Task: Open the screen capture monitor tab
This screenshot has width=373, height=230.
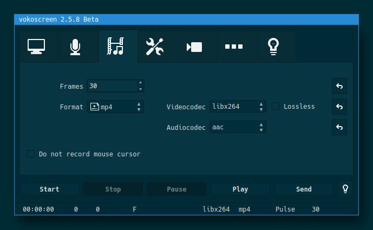Action: 36,47
